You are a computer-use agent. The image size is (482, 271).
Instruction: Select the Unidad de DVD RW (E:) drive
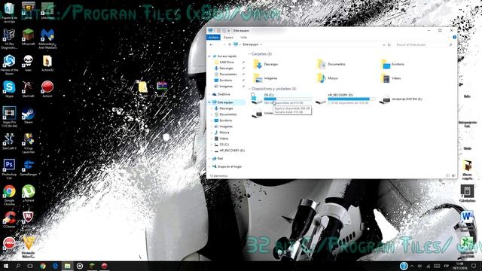click(x=401, y=99)
